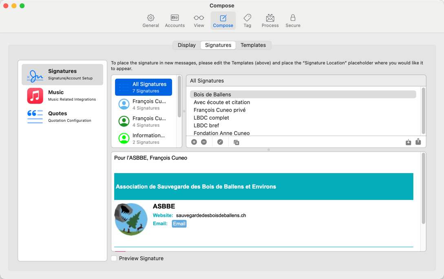Open the Tag preferences pane
Viewport: 444px width, 279px height.
click(247, 21)
